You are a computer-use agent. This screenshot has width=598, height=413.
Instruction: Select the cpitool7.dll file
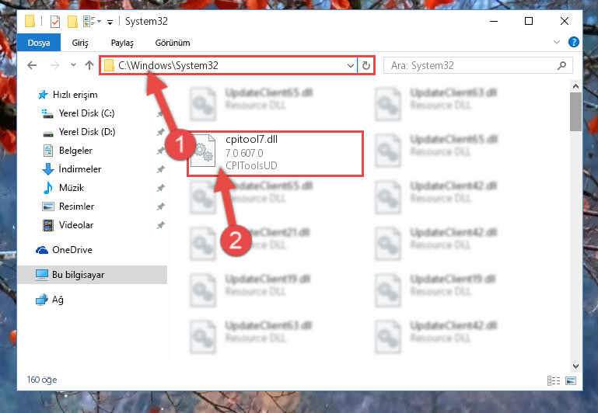(x=275, y=154)
